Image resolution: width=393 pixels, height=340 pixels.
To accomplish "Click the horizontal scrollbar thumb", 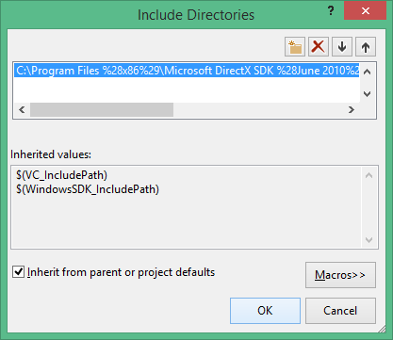I will [102, 109].
